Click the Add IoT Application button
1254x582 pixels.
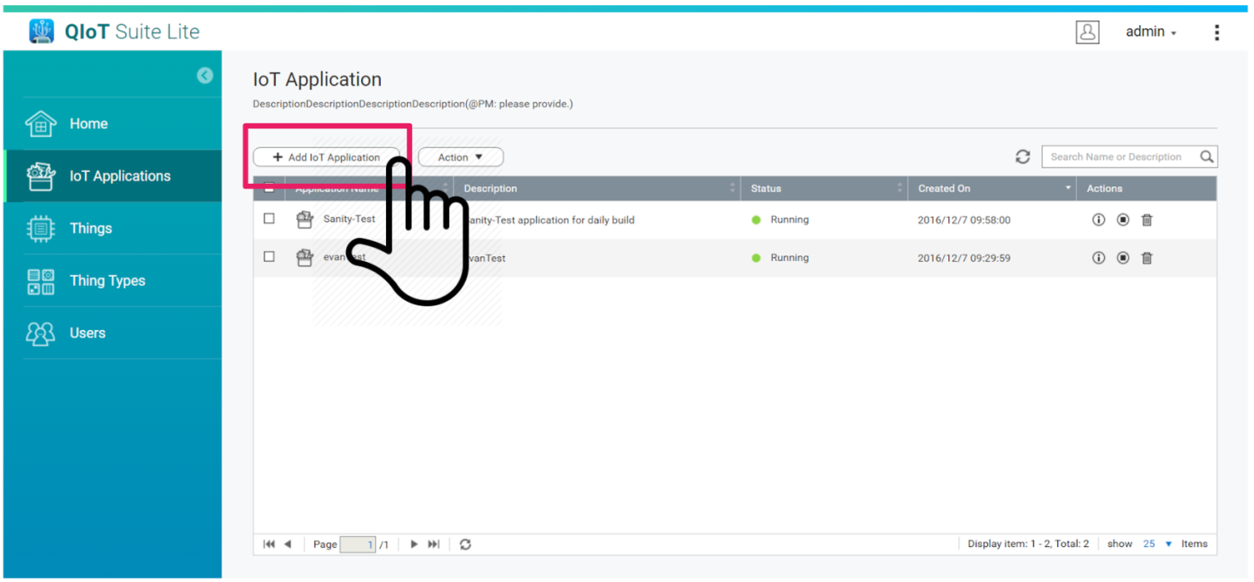click(x=325, y=157)
